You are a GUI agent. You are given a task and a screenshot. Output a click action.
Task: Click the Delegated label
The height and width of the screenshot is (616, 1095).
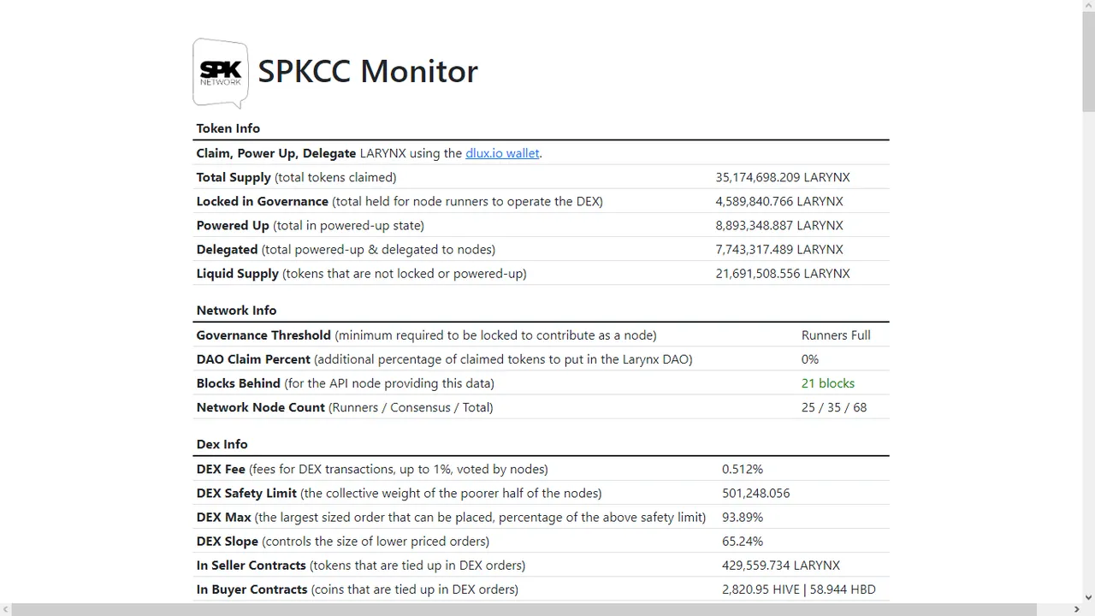[227, 249]
